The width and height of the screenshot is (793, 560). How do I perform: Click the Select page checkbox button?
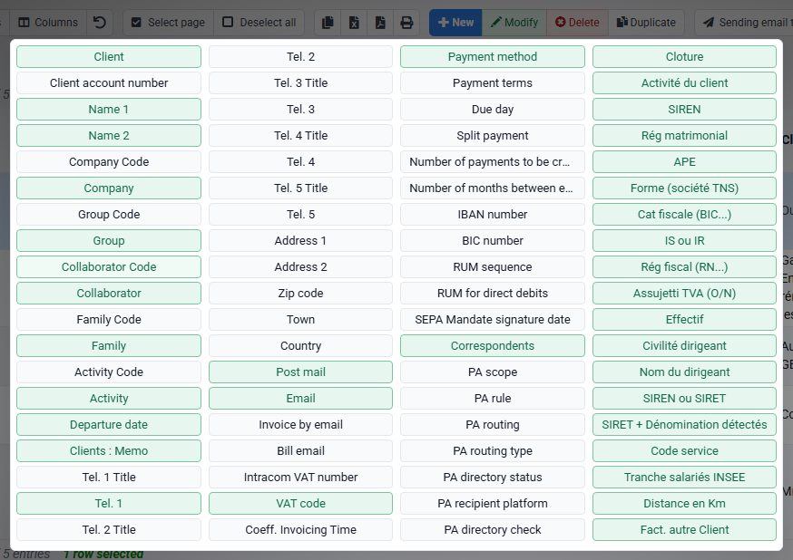pos(168,23)
